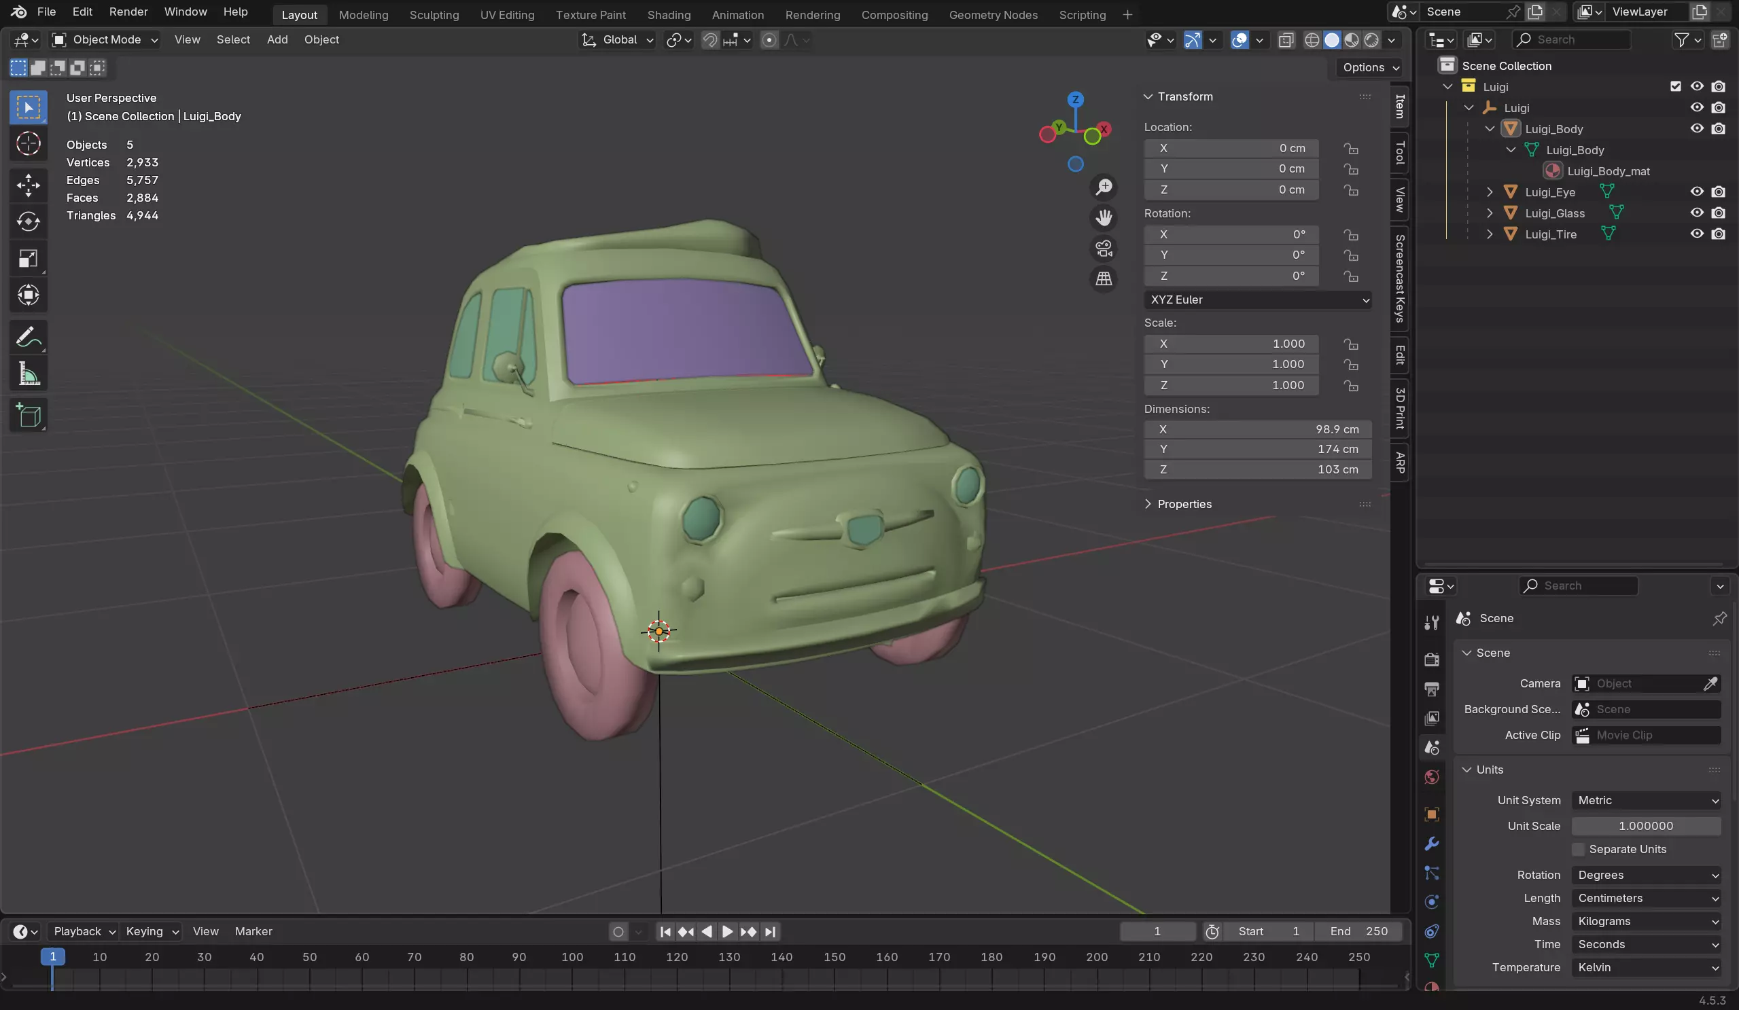Image resolution: width=1739 pixels, height=1010 pixels.
Task: Click the End frame 250 field
Action: 1358,931
